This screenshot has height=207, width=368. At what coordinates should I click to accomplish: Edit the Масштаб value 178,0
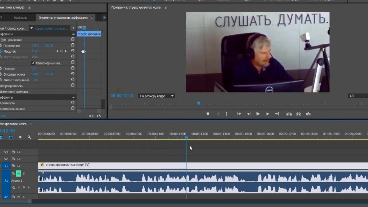pos(35,51)
